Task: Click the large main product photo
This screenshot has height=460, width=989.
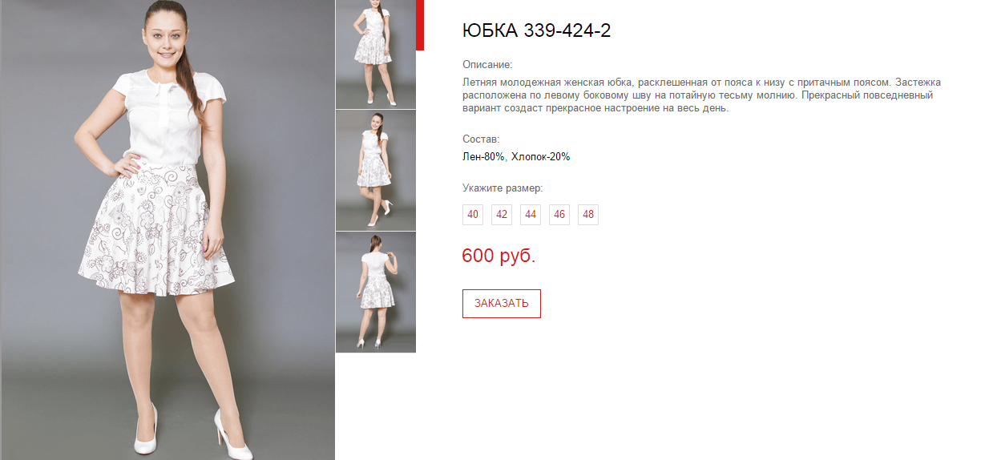Action: (167, 230)
